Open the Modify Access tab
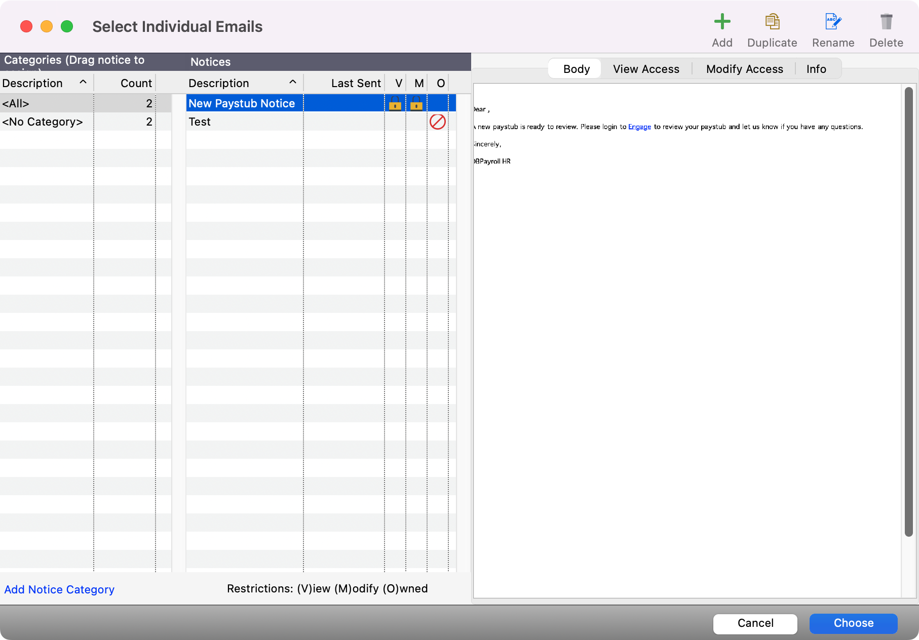This screenshot has height=640, width=919. coord(744,69)
